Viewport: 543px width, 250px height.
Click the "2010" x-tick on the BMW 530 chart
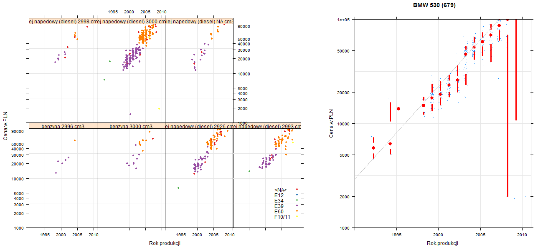(x=522, y=235)
